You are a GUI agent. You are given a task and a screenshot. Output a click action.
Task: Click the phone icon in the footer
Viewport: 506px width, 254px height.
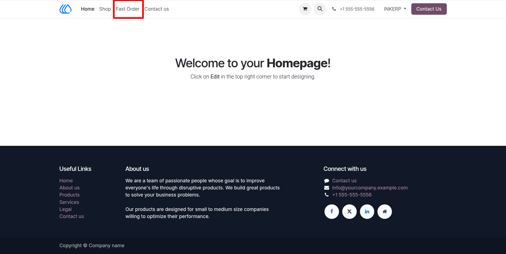[x=327, y=195]
